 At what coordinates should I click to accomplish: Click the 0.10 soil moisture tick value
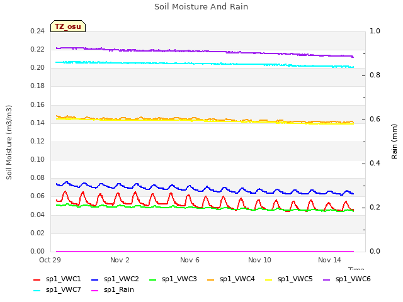pos(38,159)
